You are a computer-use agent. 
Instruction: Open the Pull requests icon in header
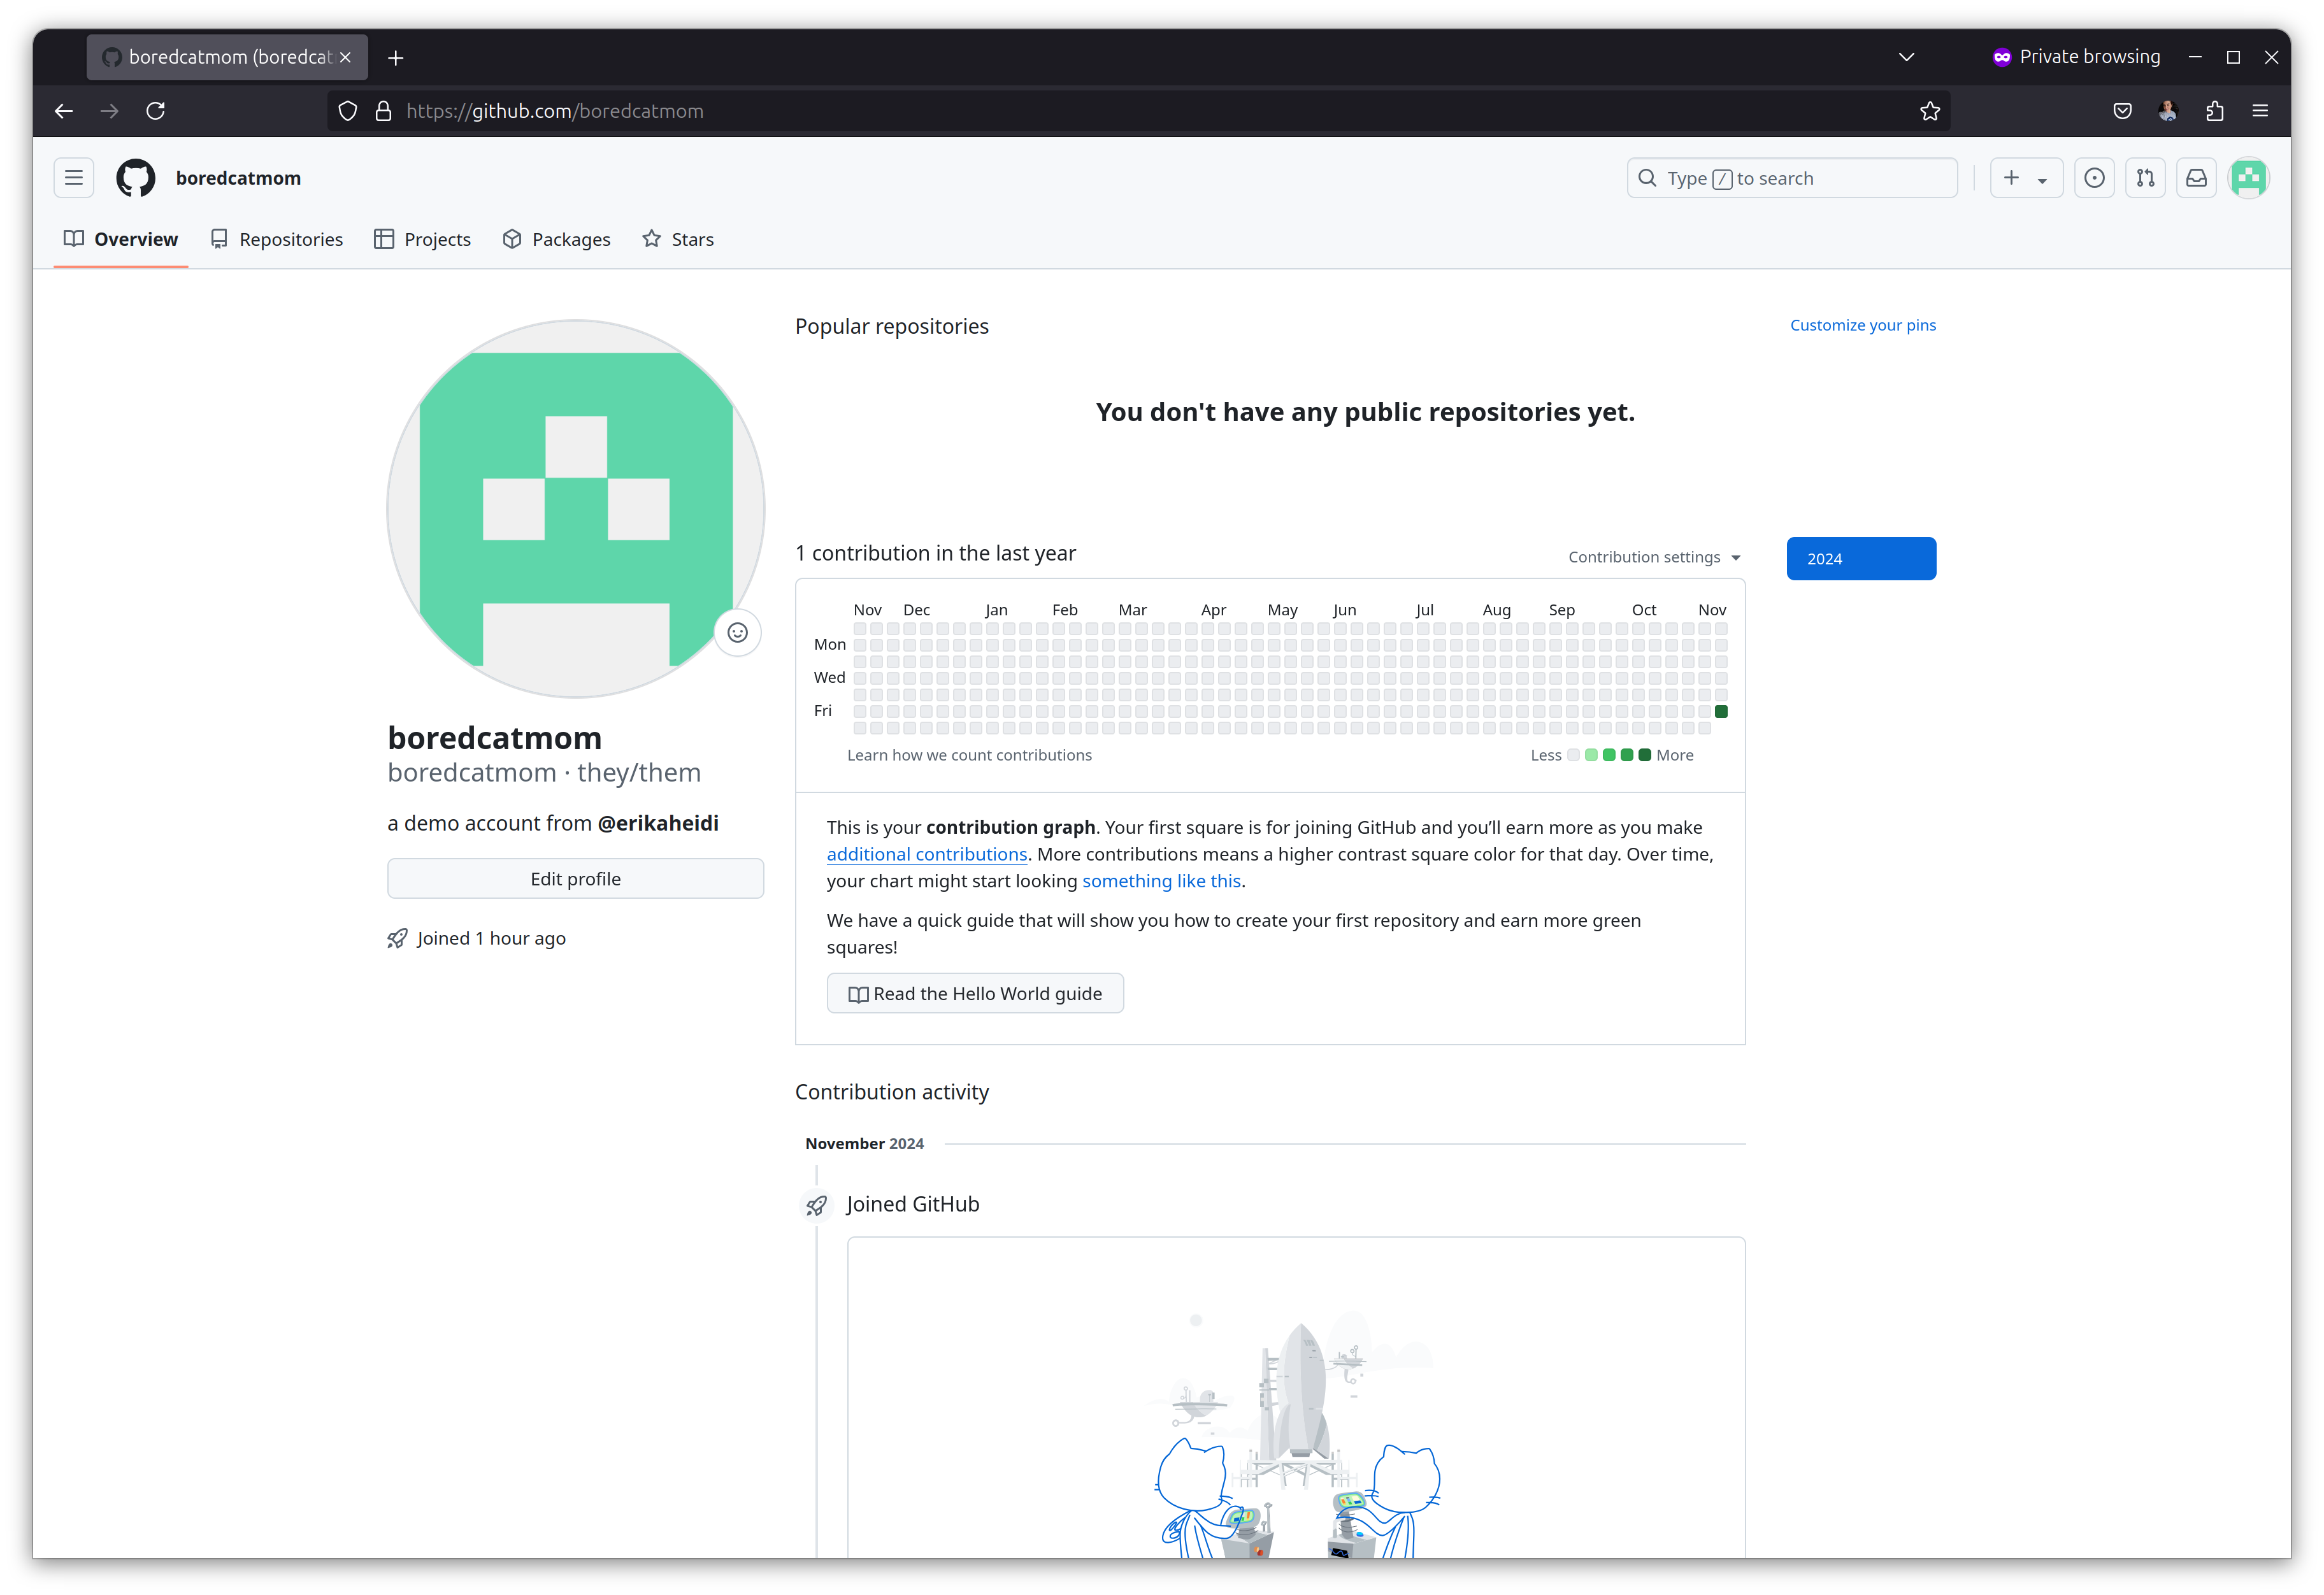click(x=2145, y=178)
